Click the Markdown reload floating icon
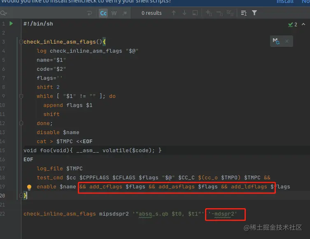 (x=276, y=41)
